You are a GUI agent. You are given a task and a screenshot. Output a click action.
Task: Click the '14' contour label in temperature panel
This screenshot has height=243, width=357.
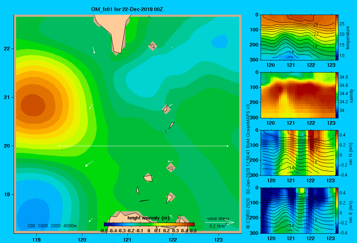(291, 53)
